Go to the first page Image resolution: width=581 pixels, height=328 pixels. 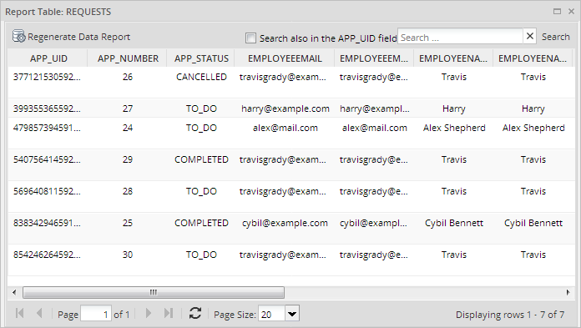(20, 314)
